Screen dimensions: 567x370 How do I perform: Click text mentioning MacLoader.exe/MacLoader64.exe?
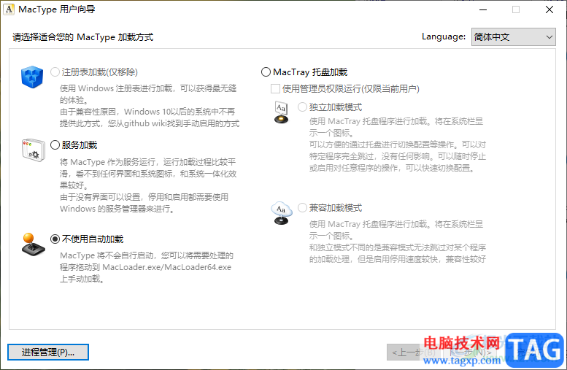[146, 267]
